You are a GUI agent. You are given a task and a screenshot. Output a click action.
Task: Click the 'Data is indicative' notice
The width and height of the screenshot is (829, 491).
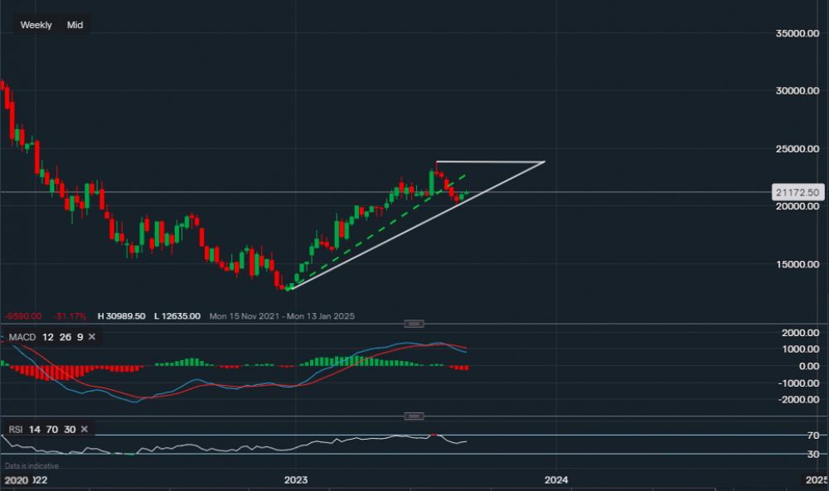(32, 466)
